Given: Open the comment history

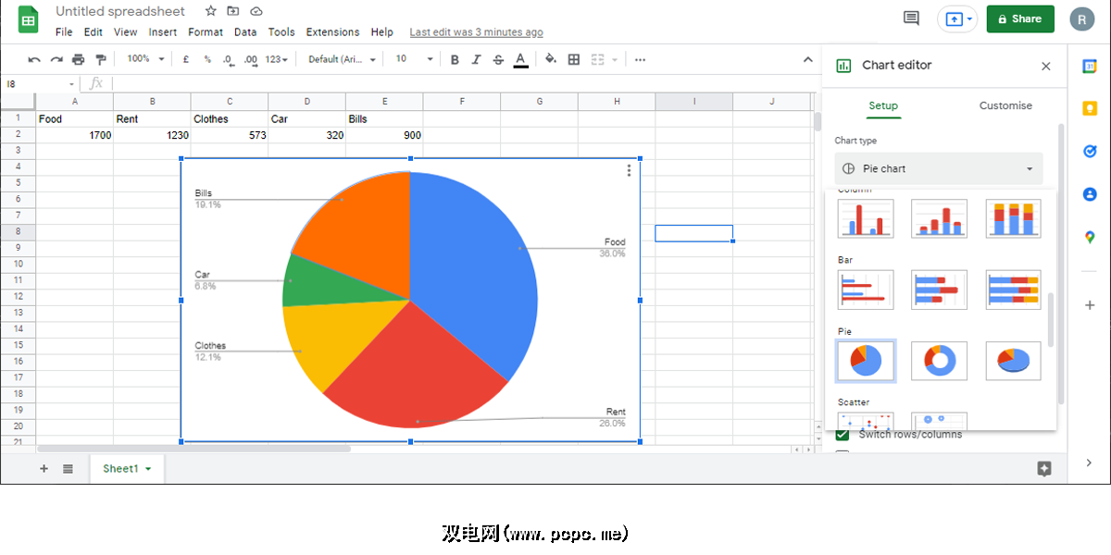Looking at the screenshot, I should point(912,18).
